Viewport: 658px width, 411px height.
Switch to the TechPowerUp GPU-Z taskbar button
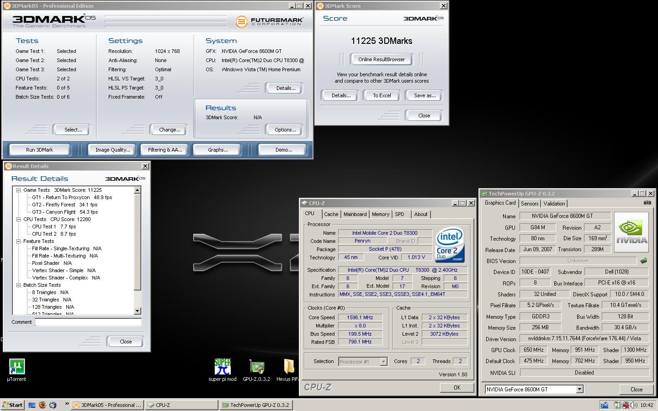pos(255,405)
